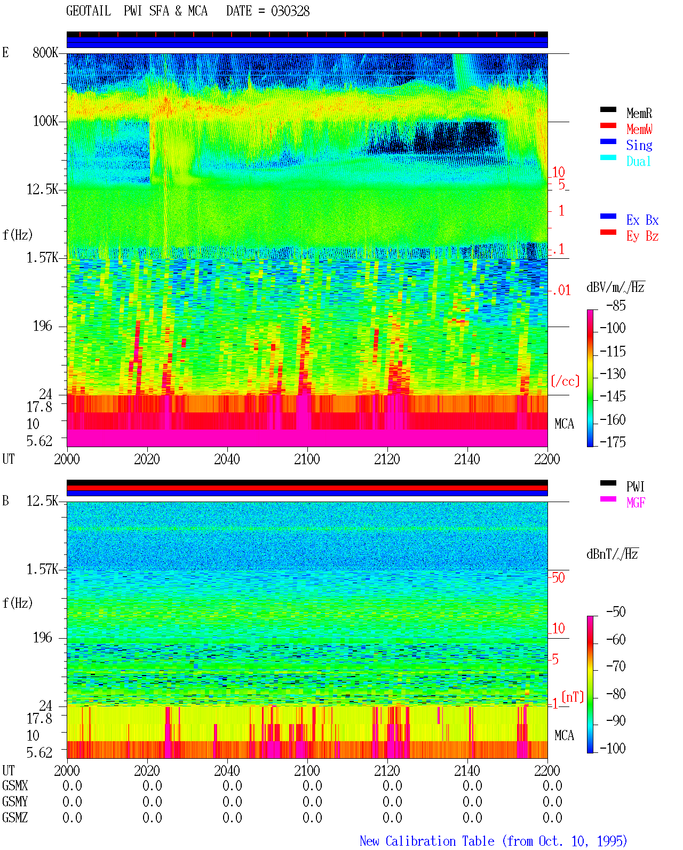Viewport: 683px width, 850px height.
Task: Click the 2100 UT tick under the E panel
Action: click(x=307, y=459)
